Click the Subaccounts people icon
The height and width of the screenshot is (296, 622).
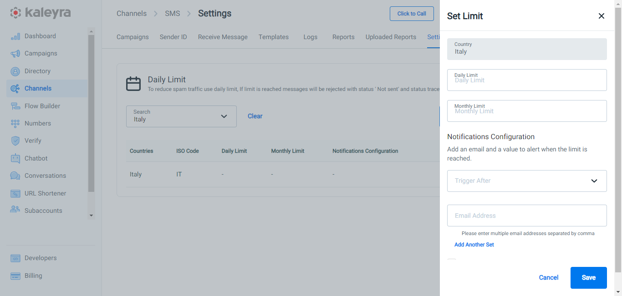(x=15, y=211)
